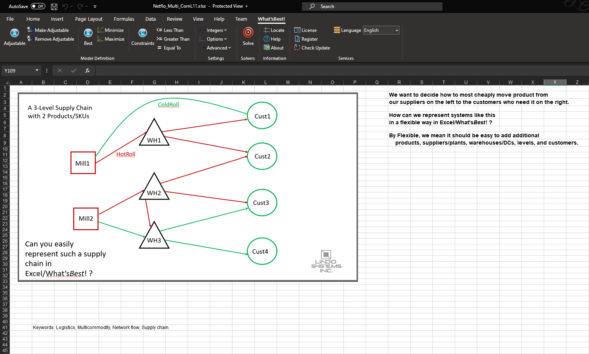The width and height of the screenshot is (589, 354).
Task: Add a Less Than constraint
Action: point(170,30)
